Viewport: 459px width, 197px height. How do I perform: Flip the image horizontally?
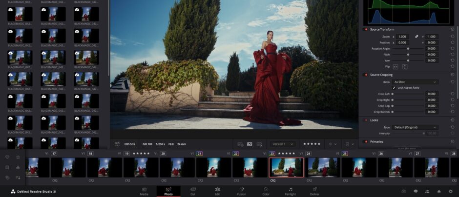pyautogui.click(x=396, y=66)
